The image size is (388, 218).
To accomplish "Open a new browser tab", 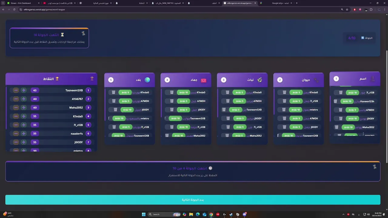I will click(296, 3).
